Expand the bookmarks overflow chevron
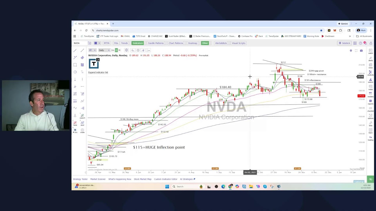 350,36
